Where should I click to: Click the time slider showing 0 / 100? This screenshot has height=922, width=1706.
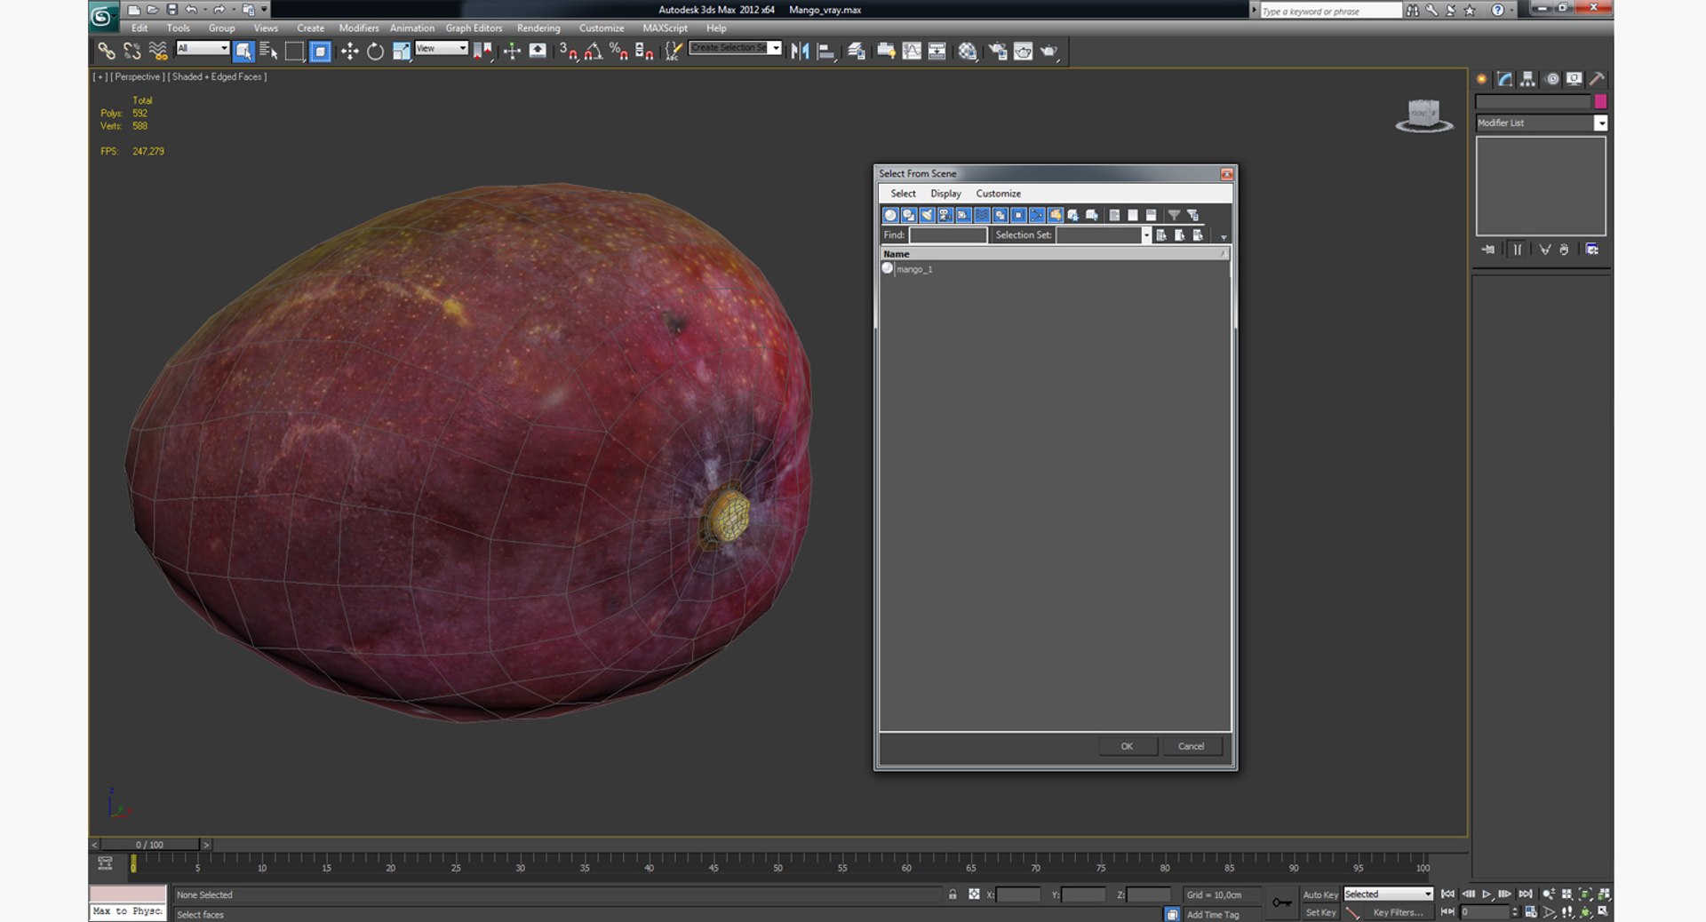point(149,845)
